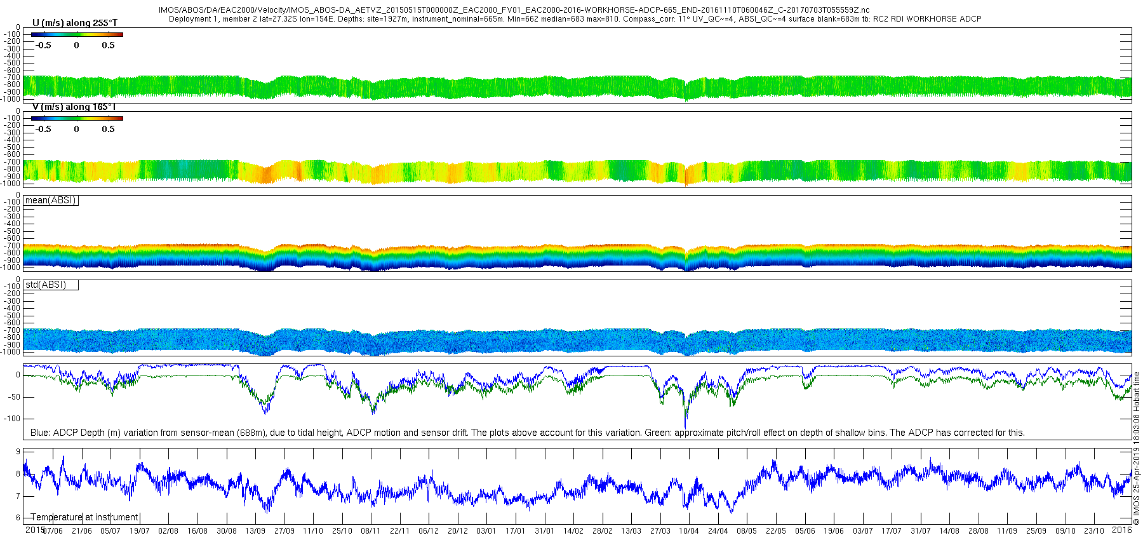Click the '27/09' date tick label
Image resolution: width=1143 pixels, height=540 pixels.
click(284, 531)
